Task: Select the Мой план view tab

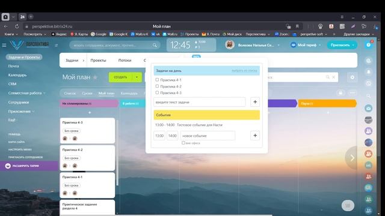Action: (x=106, y=94)
